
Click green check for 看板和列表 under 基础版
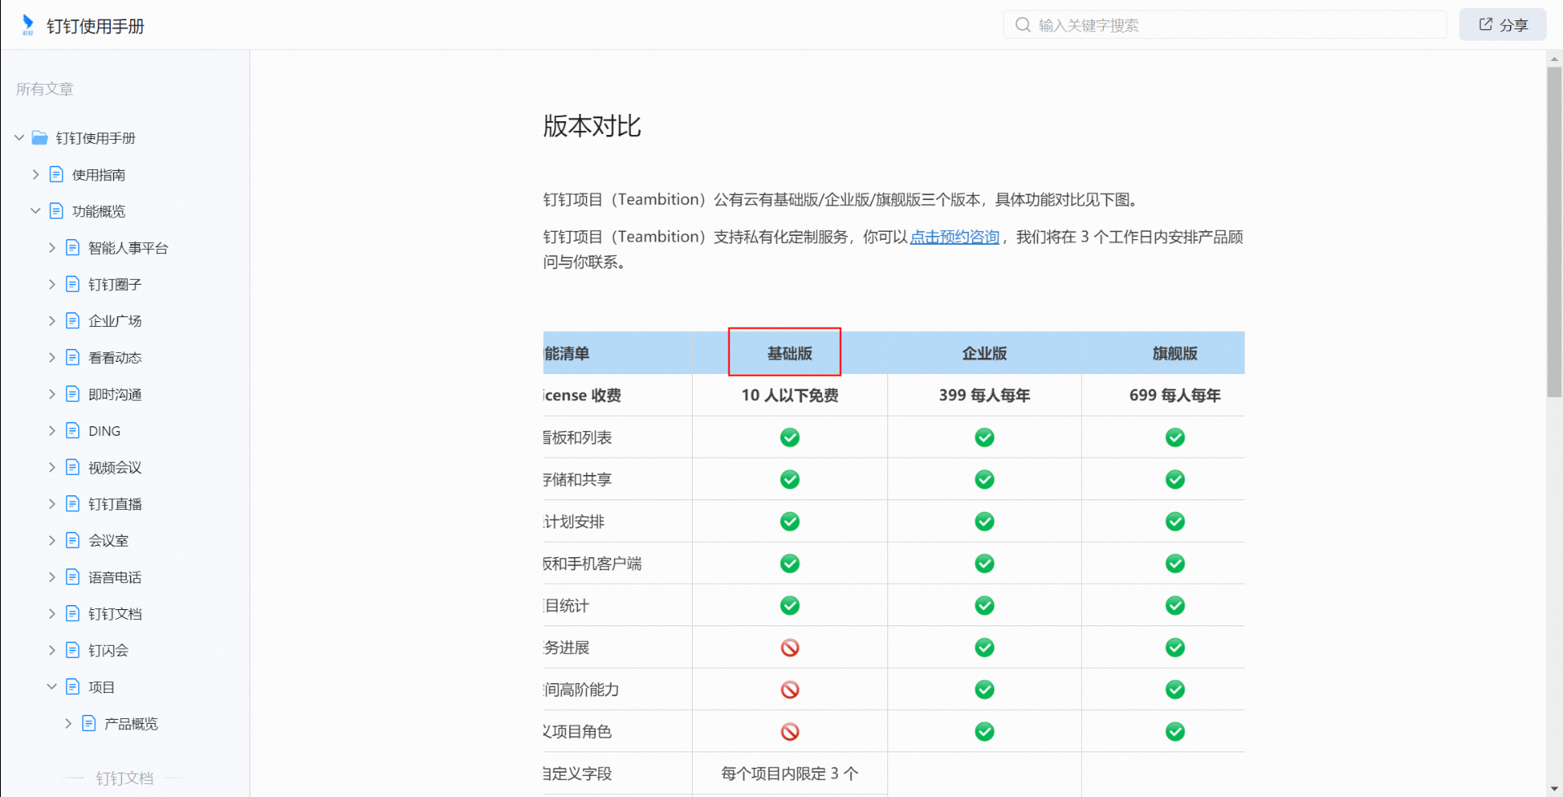790,438
